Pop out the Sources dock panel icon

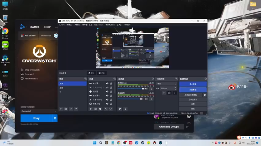pyautogui.click(x=115, y=79)
